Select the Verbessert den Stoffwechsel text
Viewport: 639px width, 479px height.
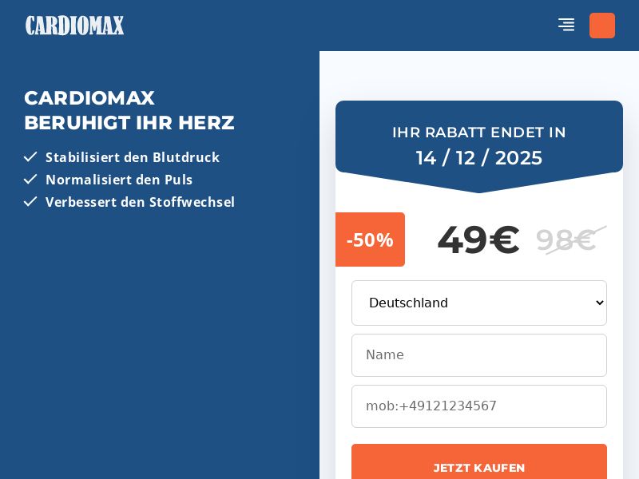[140, 202]
